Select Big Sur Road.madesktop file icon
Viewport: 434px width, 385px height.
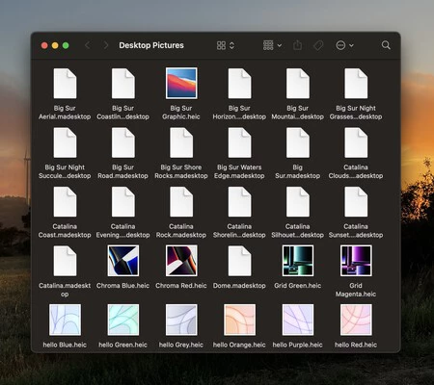click(123, 142)
